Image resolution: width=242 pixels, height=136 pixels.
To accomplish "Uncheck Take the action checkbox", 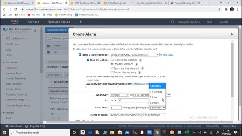I will 88,60.
